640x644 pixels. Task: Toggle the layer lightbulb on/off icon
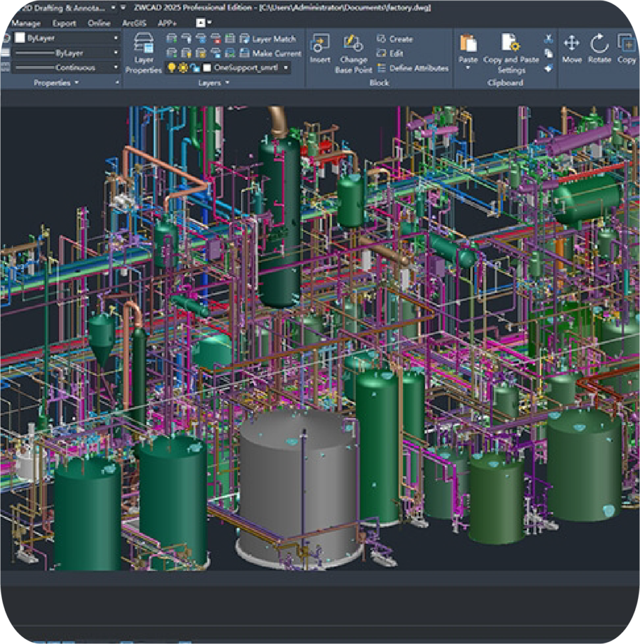pos(172,68)
